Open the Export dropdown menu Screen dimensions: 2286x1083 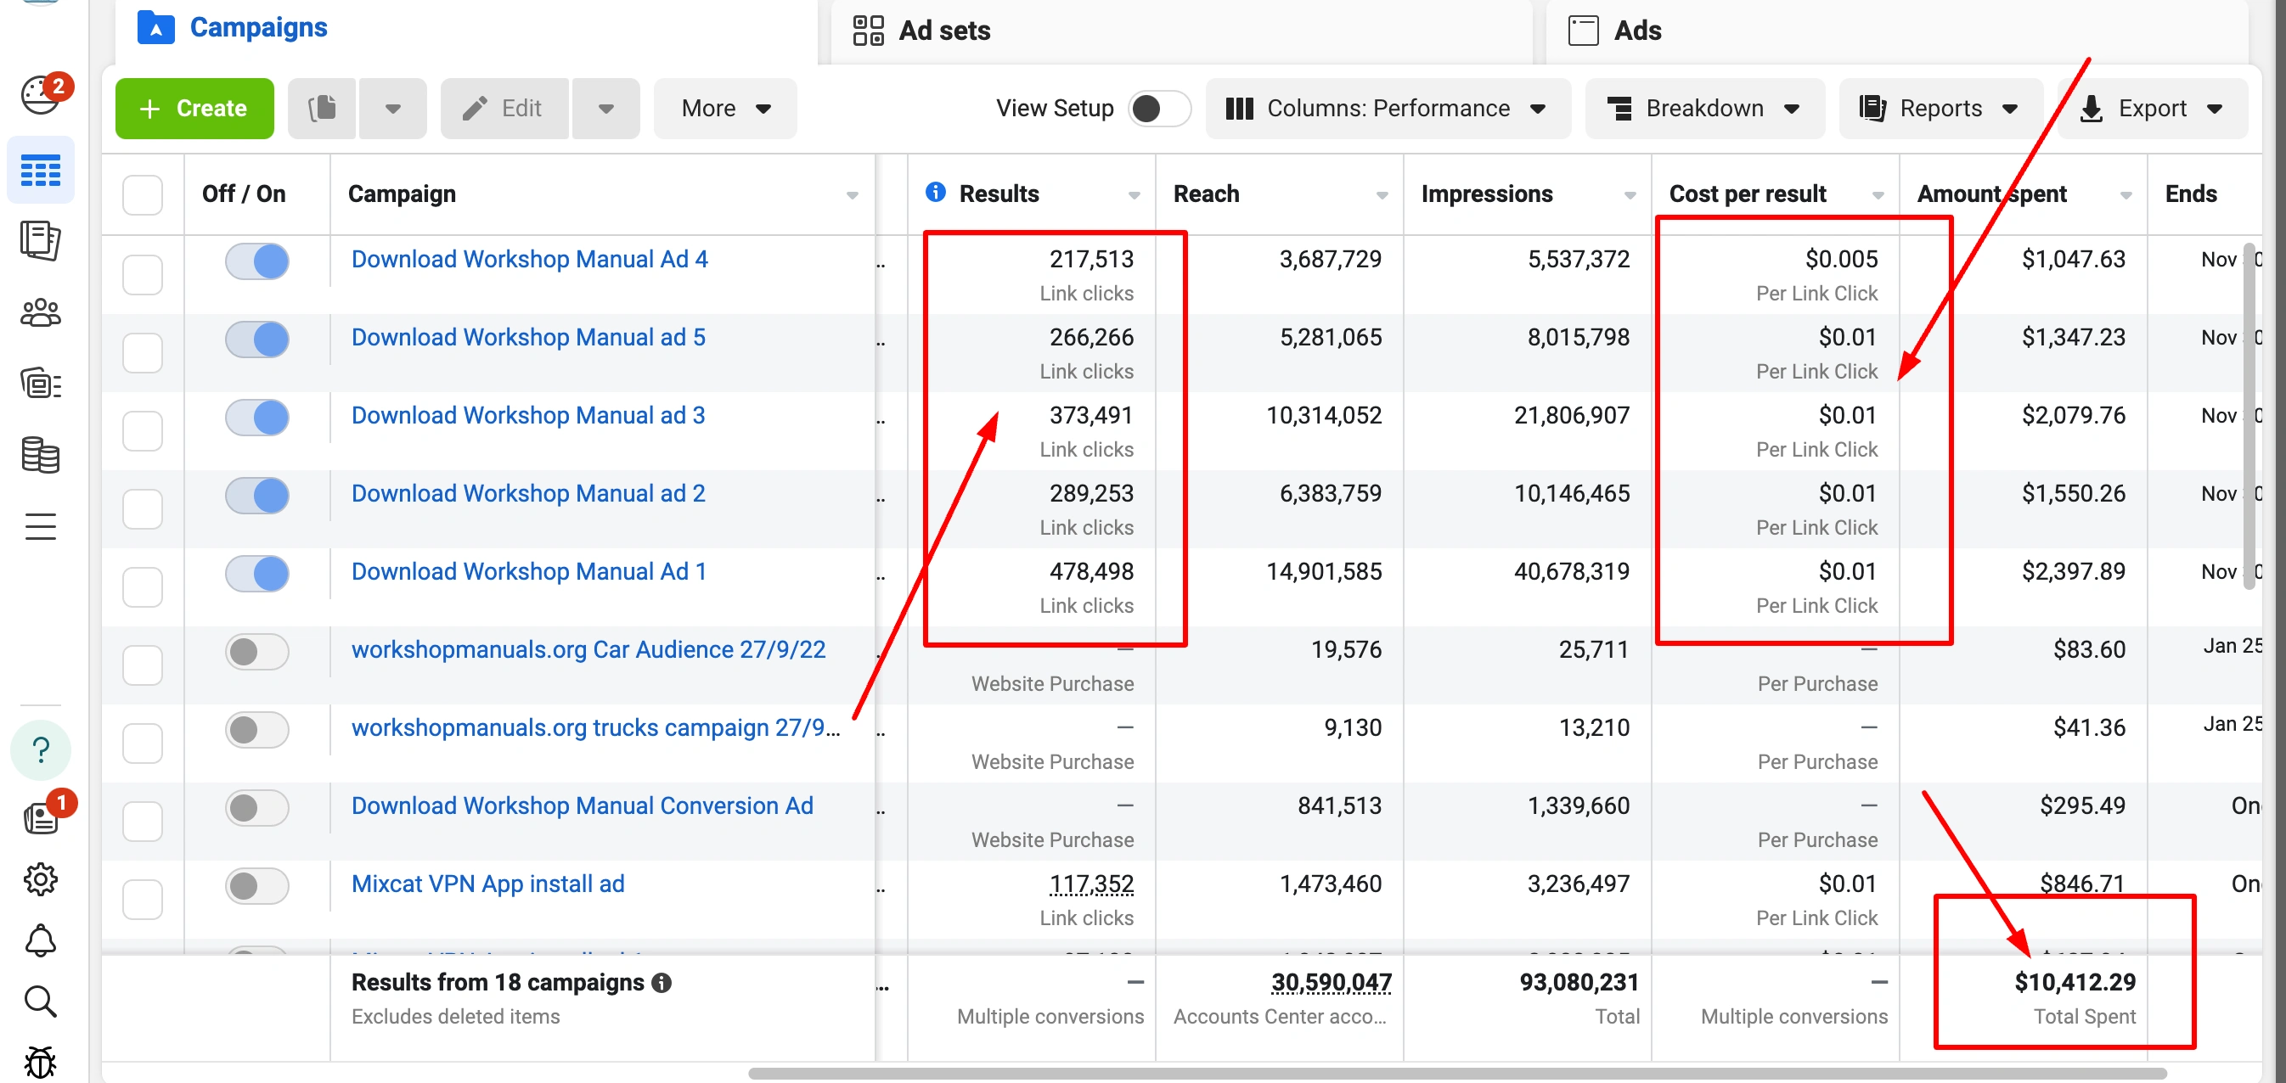click(2152, 108)
